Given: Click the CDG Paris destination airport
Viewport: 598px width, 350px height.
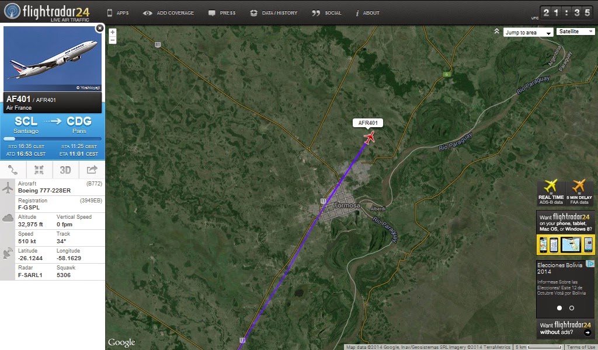Looking at the screenshot, I should [79, 125].
